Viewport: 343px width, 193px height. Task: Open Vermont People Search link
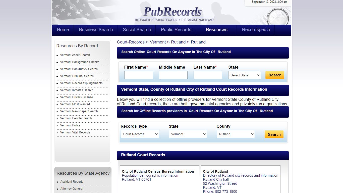(x=76, y=118)
